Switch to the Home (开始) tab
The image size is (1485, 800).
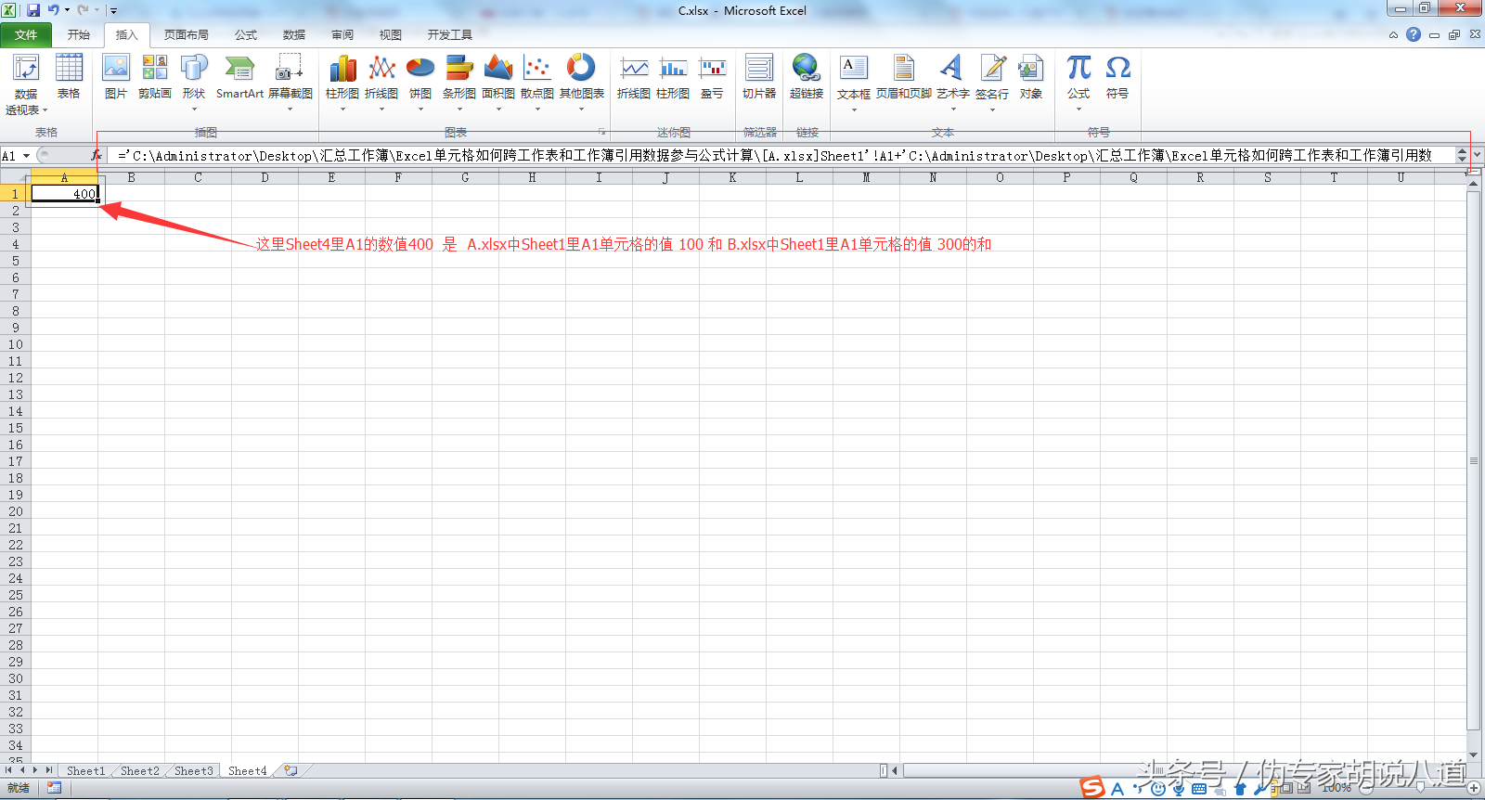tap(79, 35)
